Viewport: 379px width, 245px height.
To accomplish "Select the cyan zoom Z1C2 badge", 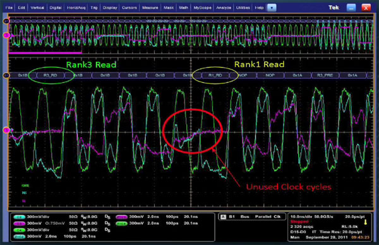I will coord(20,237).
